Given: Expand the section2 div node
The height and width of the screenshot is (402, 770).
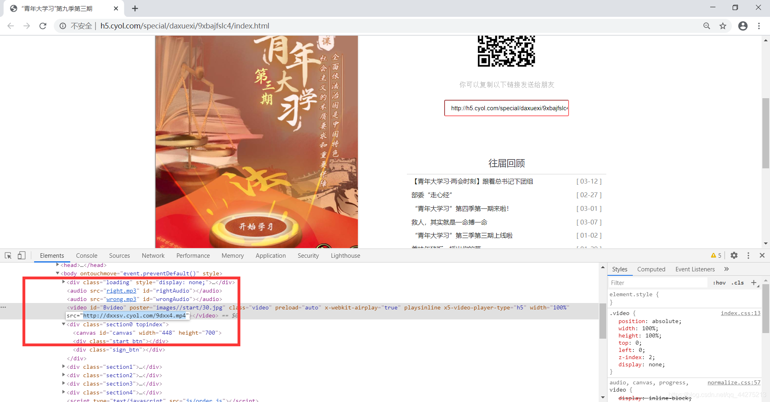Looking at the screenshot, I should 64,375.
